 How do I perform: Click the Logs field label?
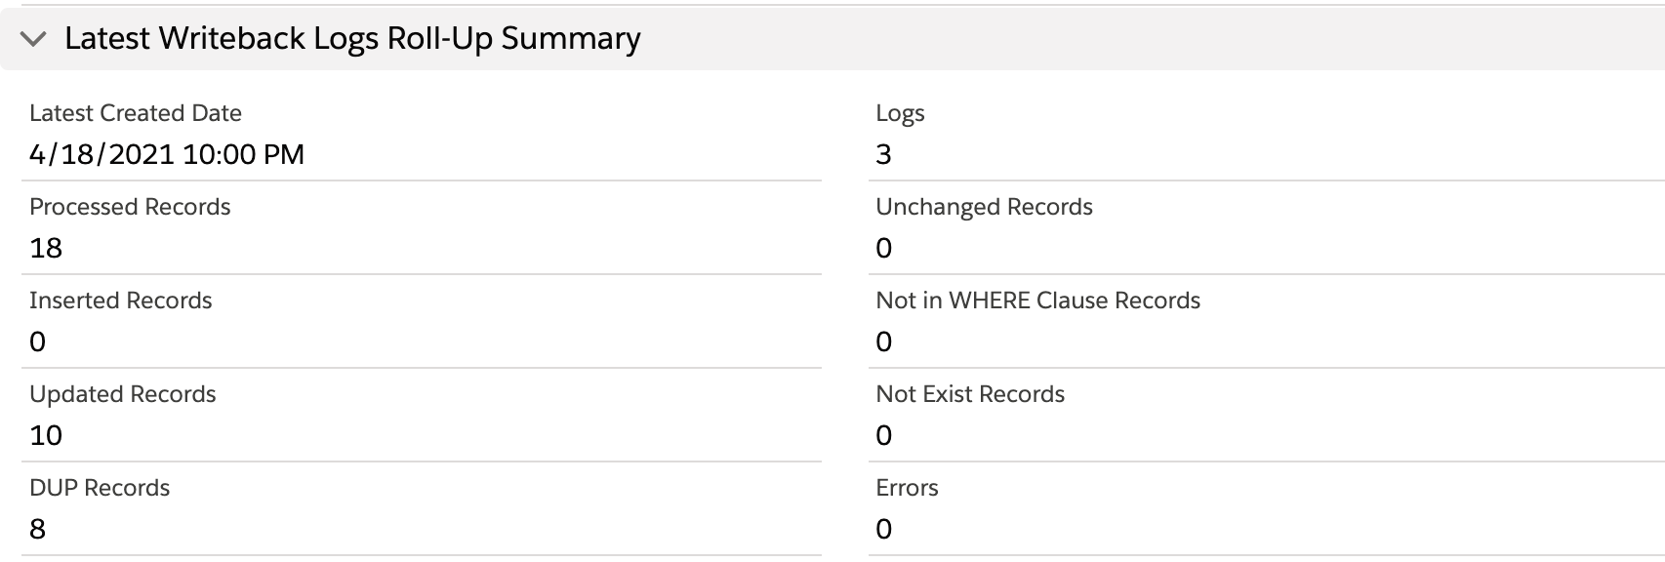click(900, 113)
